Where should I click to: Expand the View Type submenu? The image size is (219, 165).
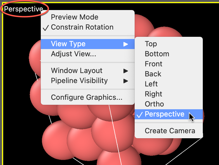(x=68, y=44)
